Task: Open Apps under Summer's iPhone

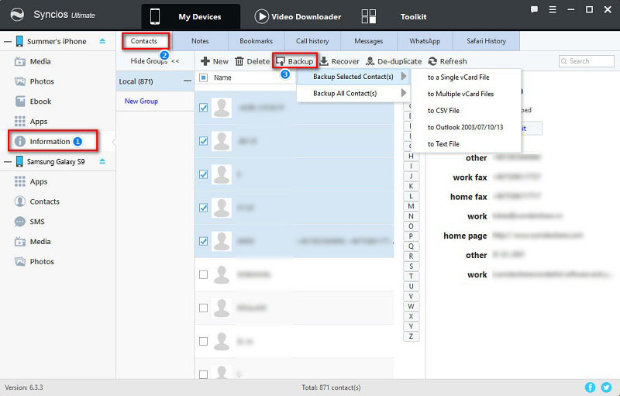Action: tap(31, 122)
